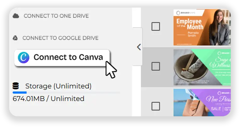Tick the checkbox beside Employee of the Month

[156, 26]
